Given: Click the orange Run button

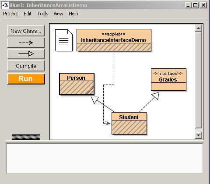Looking at the screenshot, I should click(x=26, y=79).
